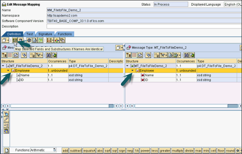The width and height of the screenshot is (242, 154).
Task: Click the gear settings icon in main toolbar
Action: (x=29, y=40)
